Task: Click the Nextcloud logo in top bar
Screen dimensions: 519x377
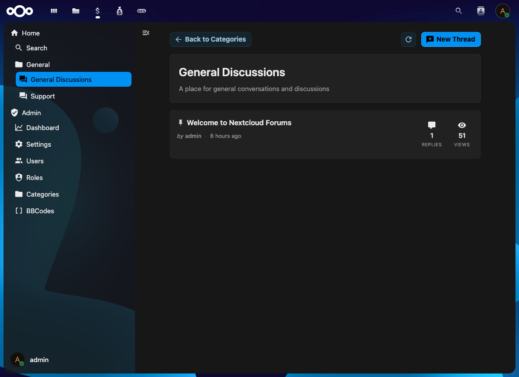Action: coord(20,11)
